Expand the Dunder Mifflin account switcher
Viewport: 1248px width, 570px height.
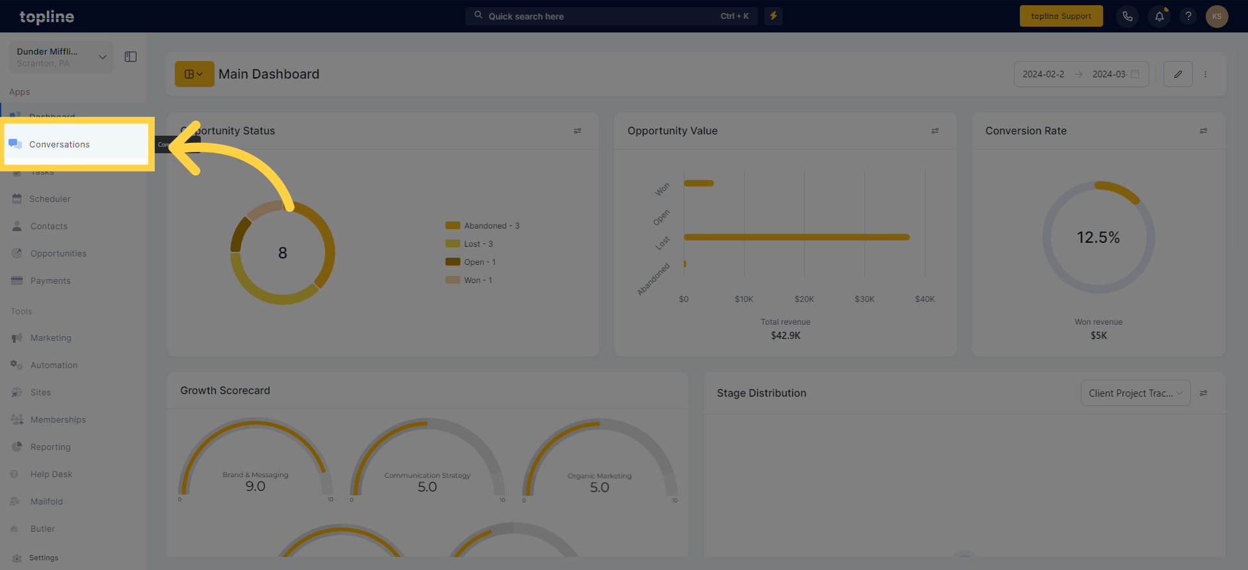[61, 57]
